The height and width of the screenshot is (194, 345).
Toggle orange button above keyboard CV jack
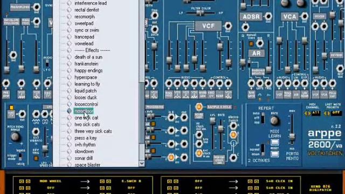[11, 108]
